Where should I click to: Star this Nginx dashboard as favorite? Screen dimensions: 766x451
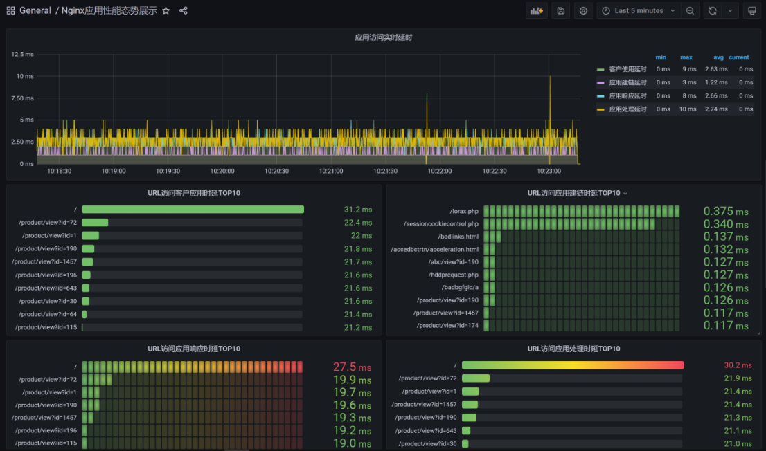(x=166, y=11)
